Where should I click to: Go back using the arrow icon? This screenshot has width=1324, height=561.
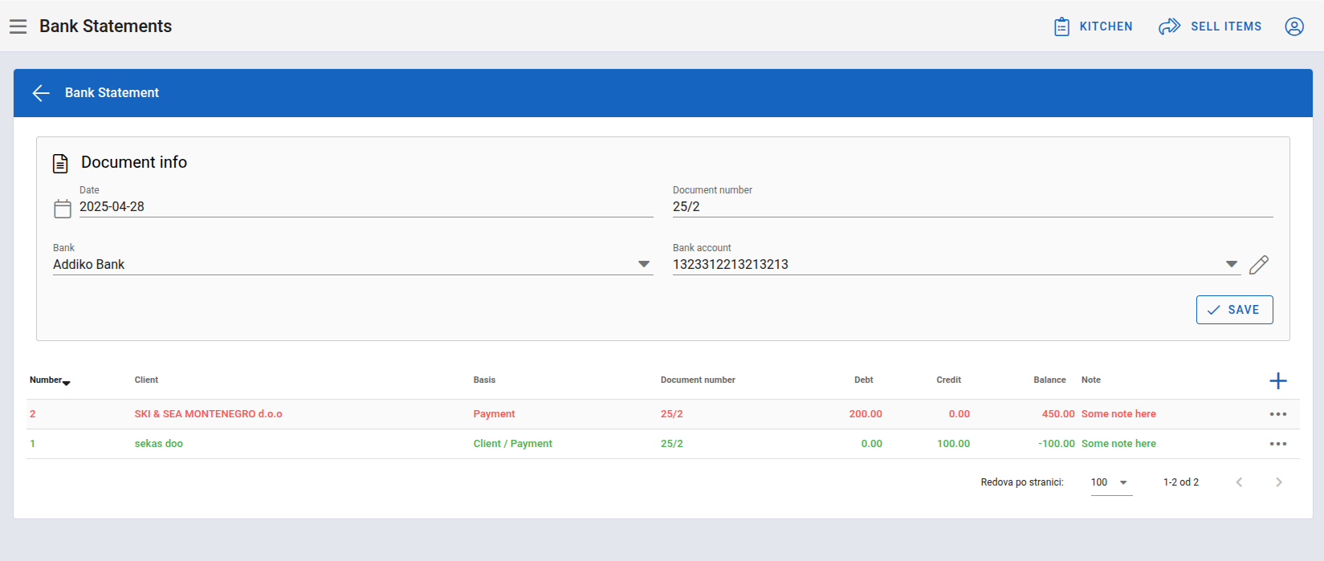tap(41, 93)
